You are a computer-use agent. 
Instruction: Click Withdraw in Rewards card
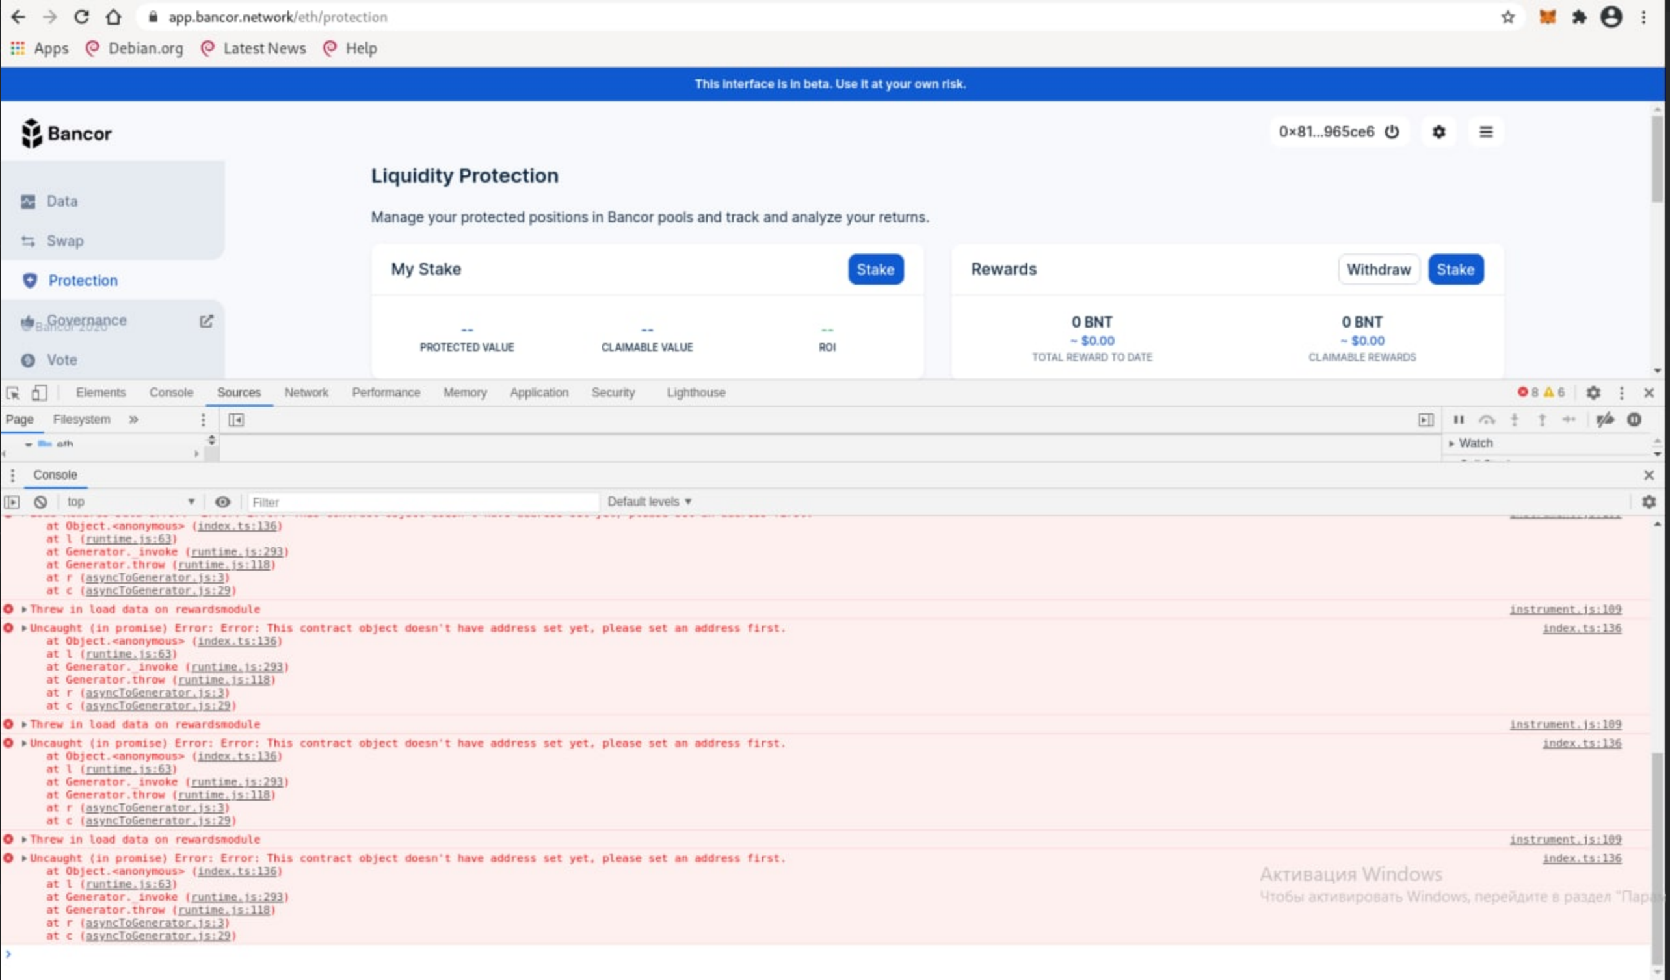pos(1379,270)
